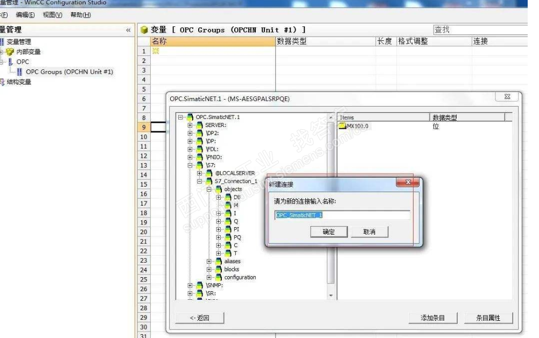Collapse the objects tree node
This screenshot has width=539, height=338.
coord(209,189)
